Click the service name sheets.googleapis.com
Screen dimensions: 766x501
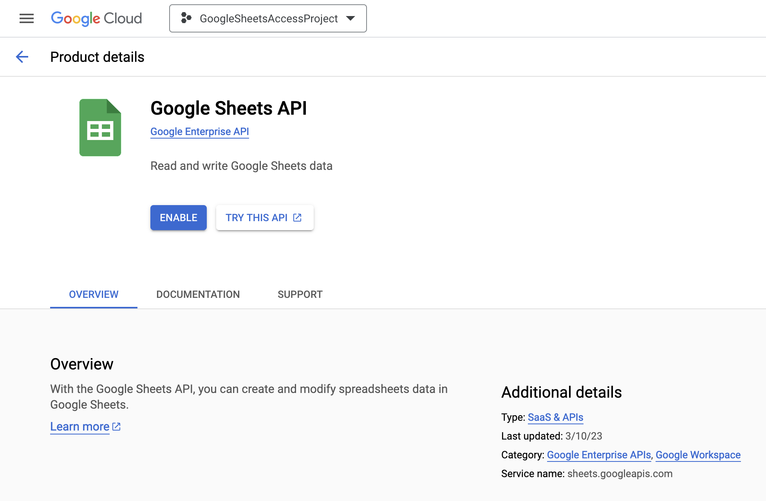[620, 474]
